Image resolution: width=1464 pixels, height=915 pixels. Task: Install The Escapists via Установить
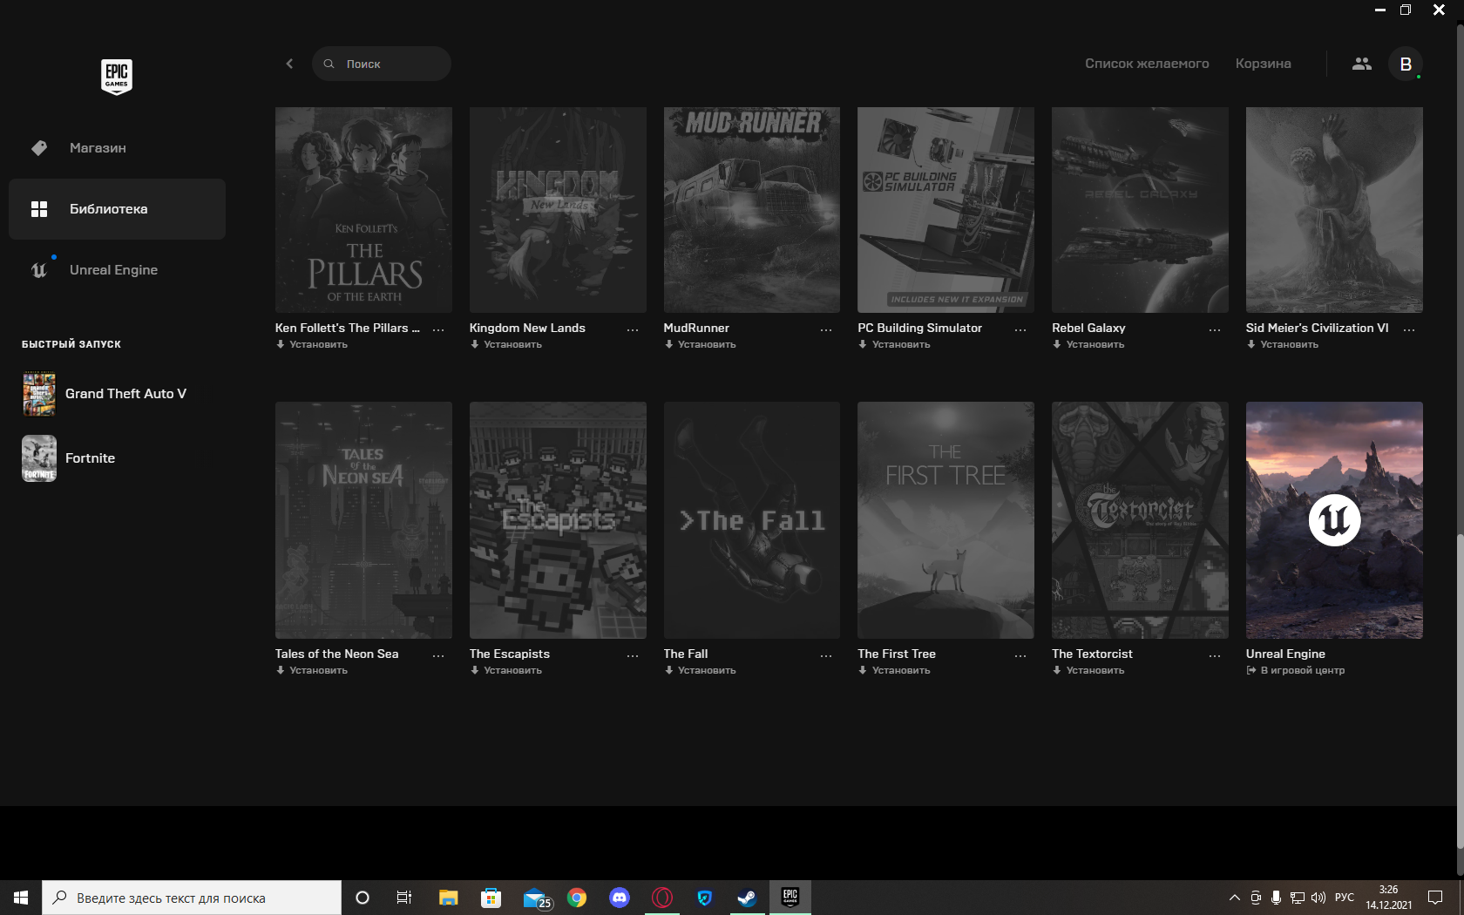[x=506, y=670]
